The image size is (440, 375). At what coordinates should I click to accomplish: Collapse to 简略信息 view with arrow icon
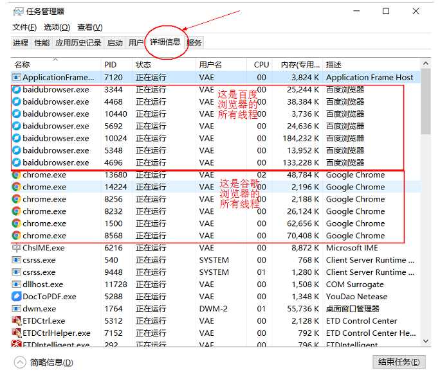20,363
